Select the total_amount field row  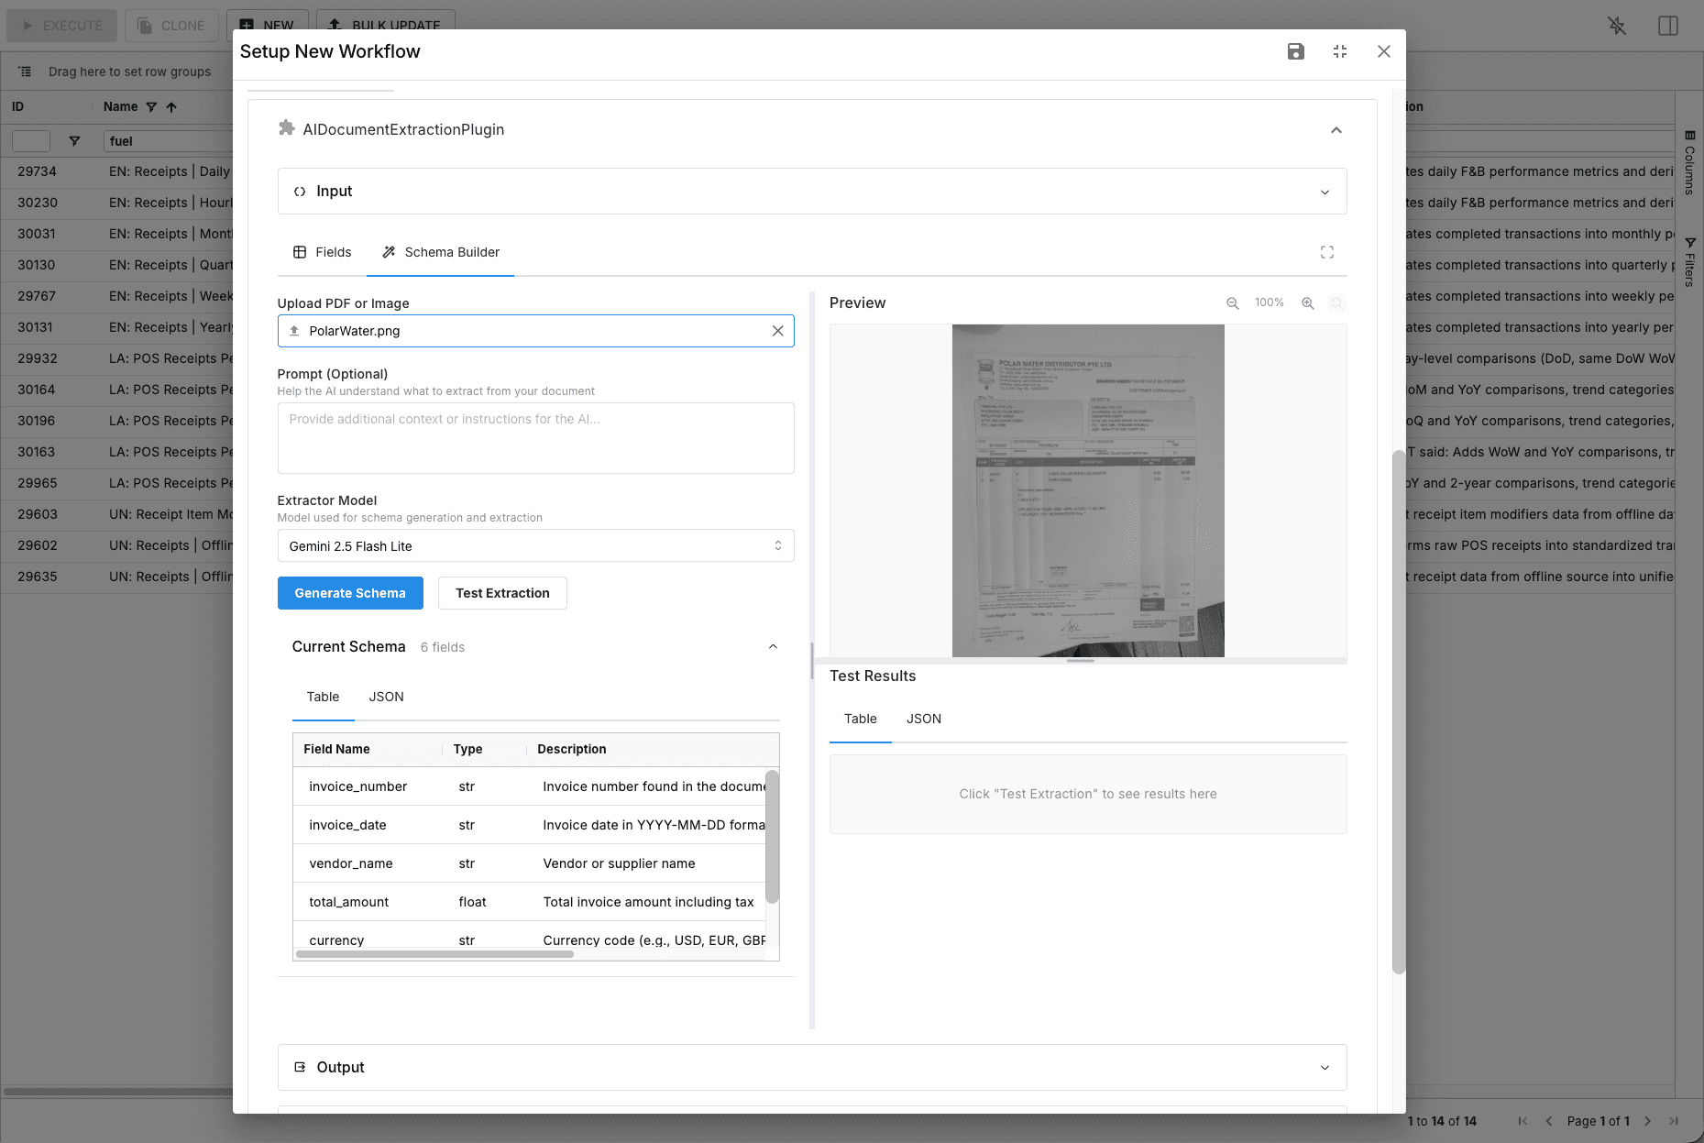(530, 902)
